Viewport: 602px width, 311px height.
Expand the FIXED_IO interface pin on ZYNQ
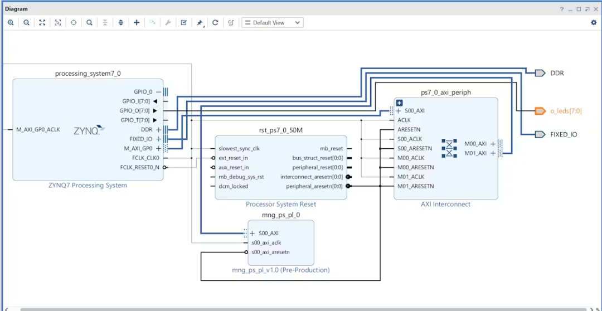click(158, 139)
